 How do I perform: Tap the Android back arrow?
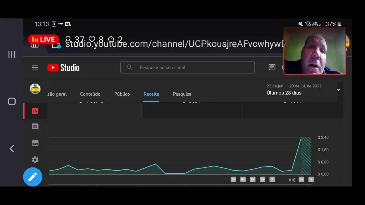[12, 149]
